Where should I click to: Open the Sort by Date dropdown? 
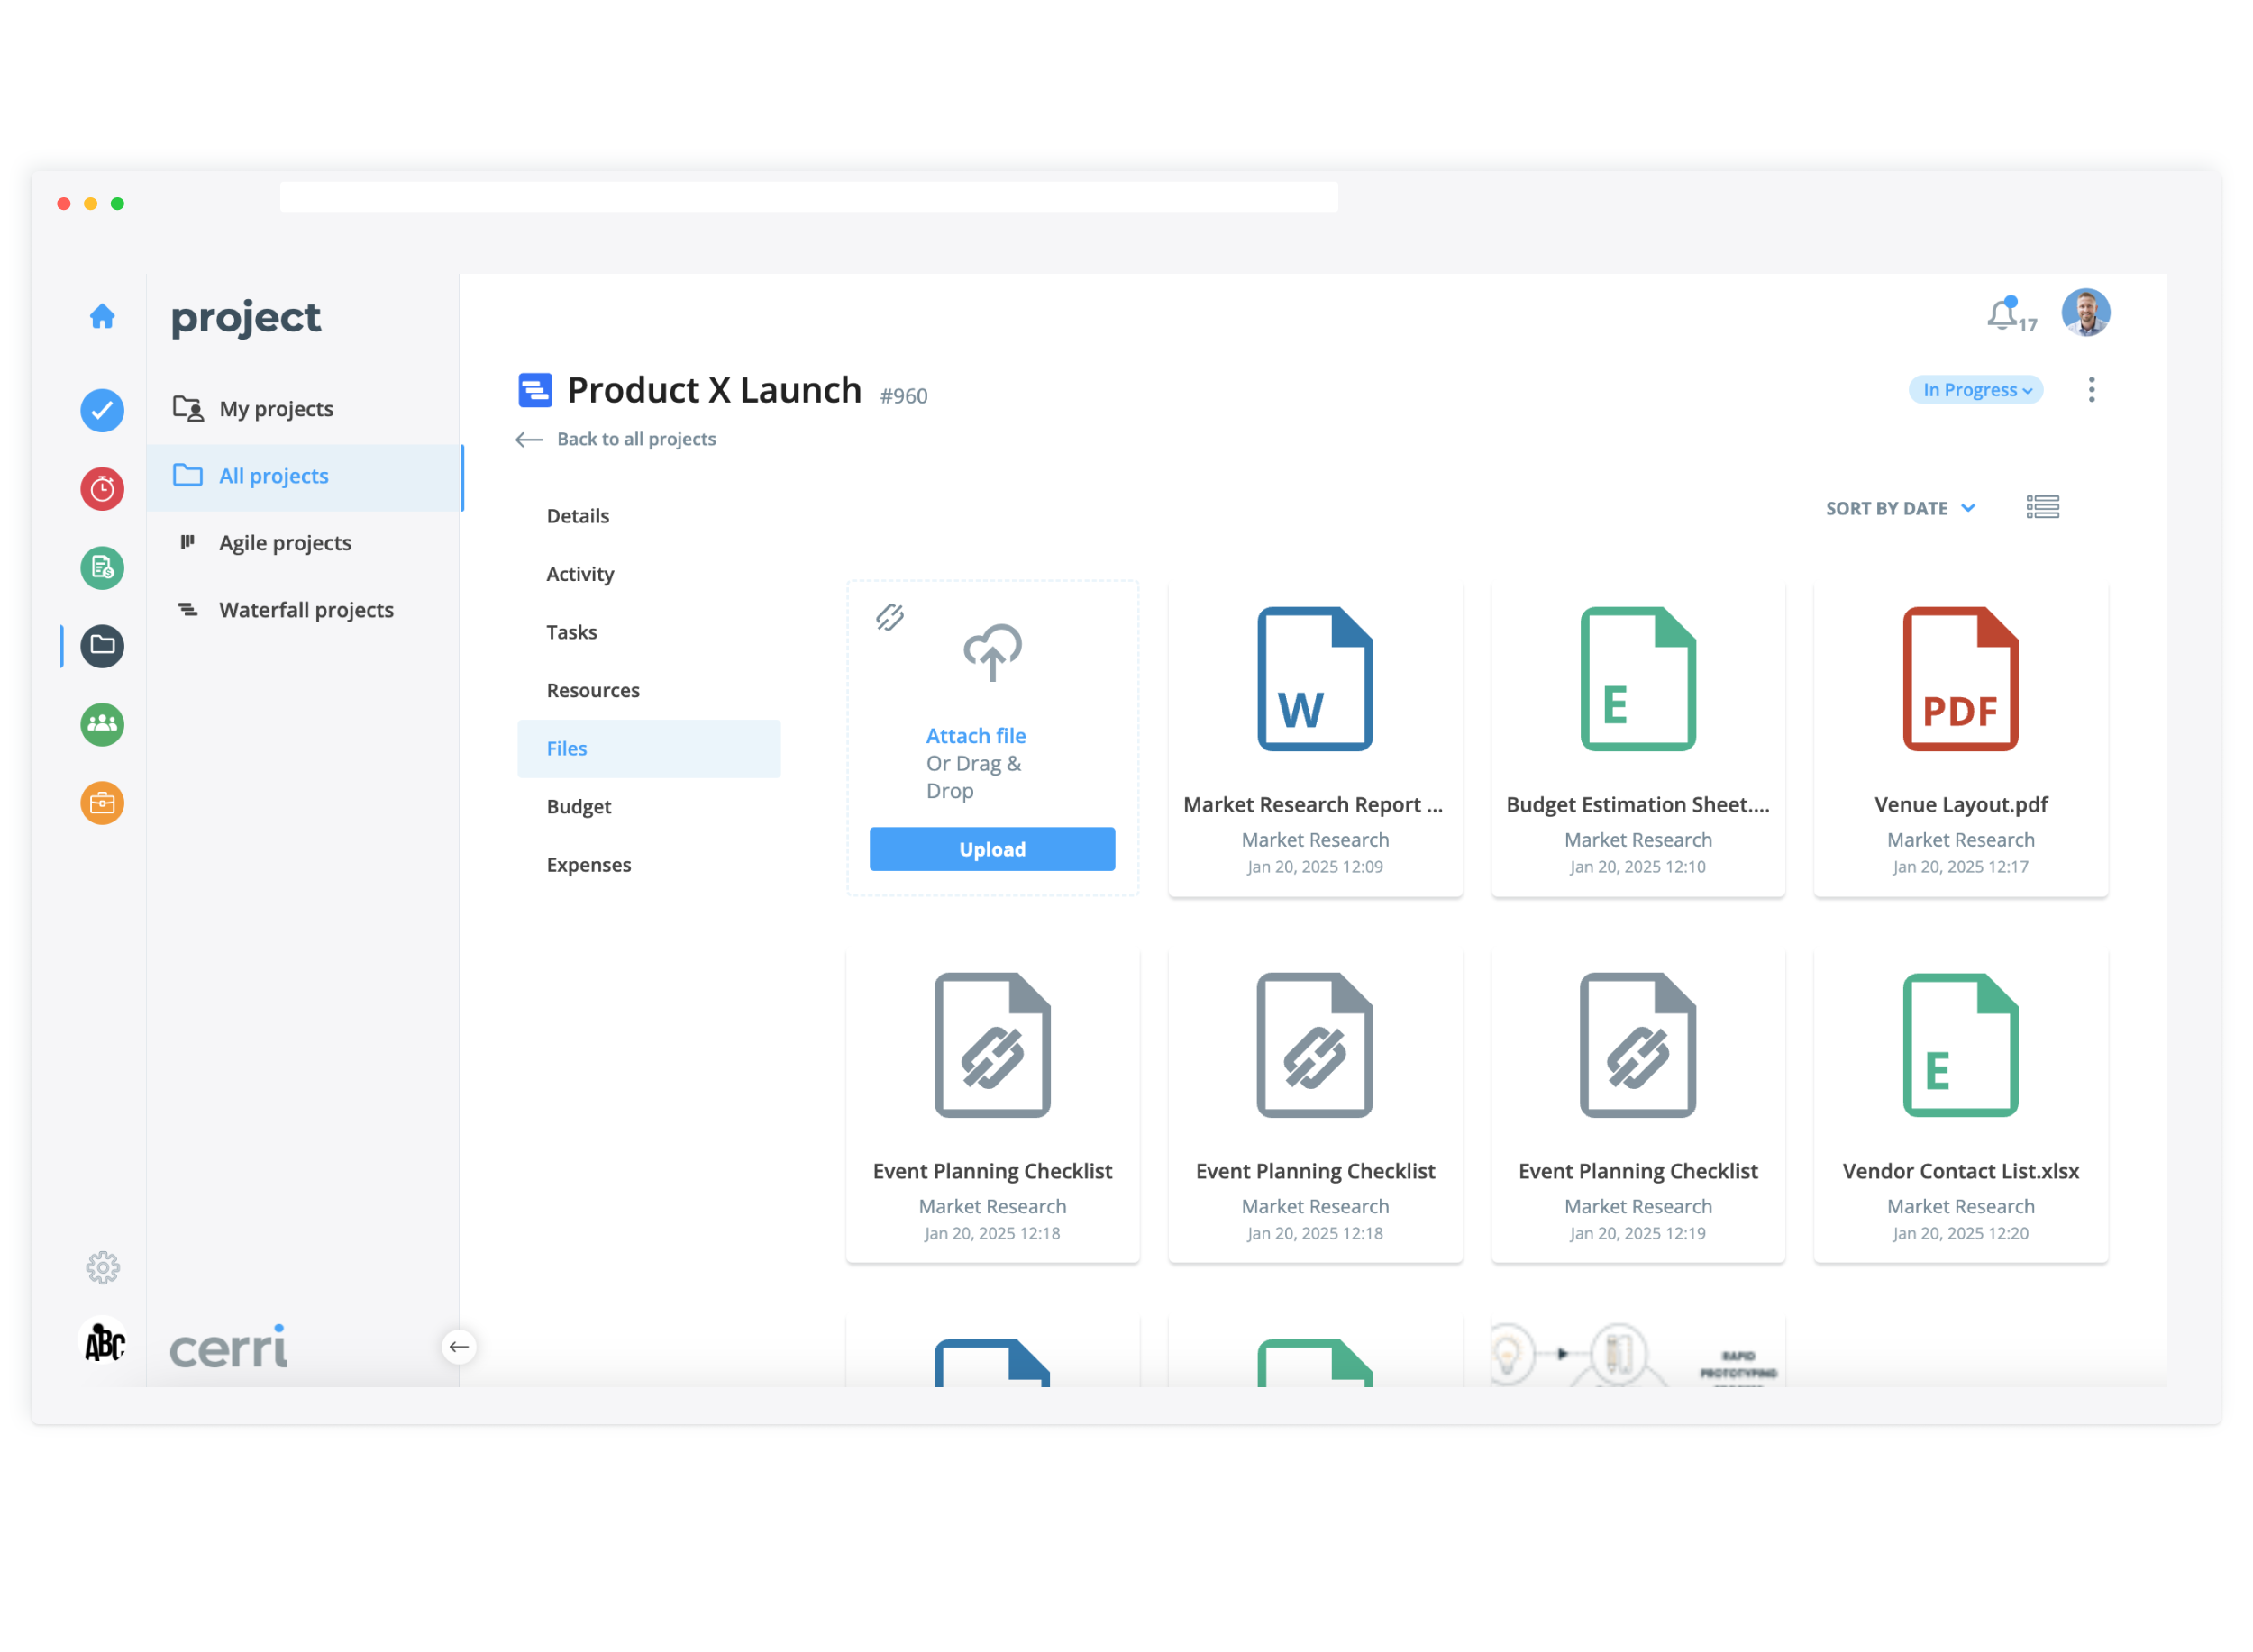pyautogui.click(x=1899, y=508)
